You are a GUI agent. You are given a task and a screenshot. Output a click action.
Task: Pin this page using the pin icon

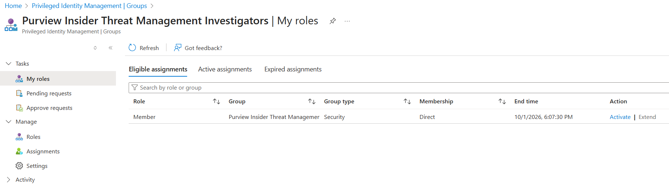[x=333, y=21]
